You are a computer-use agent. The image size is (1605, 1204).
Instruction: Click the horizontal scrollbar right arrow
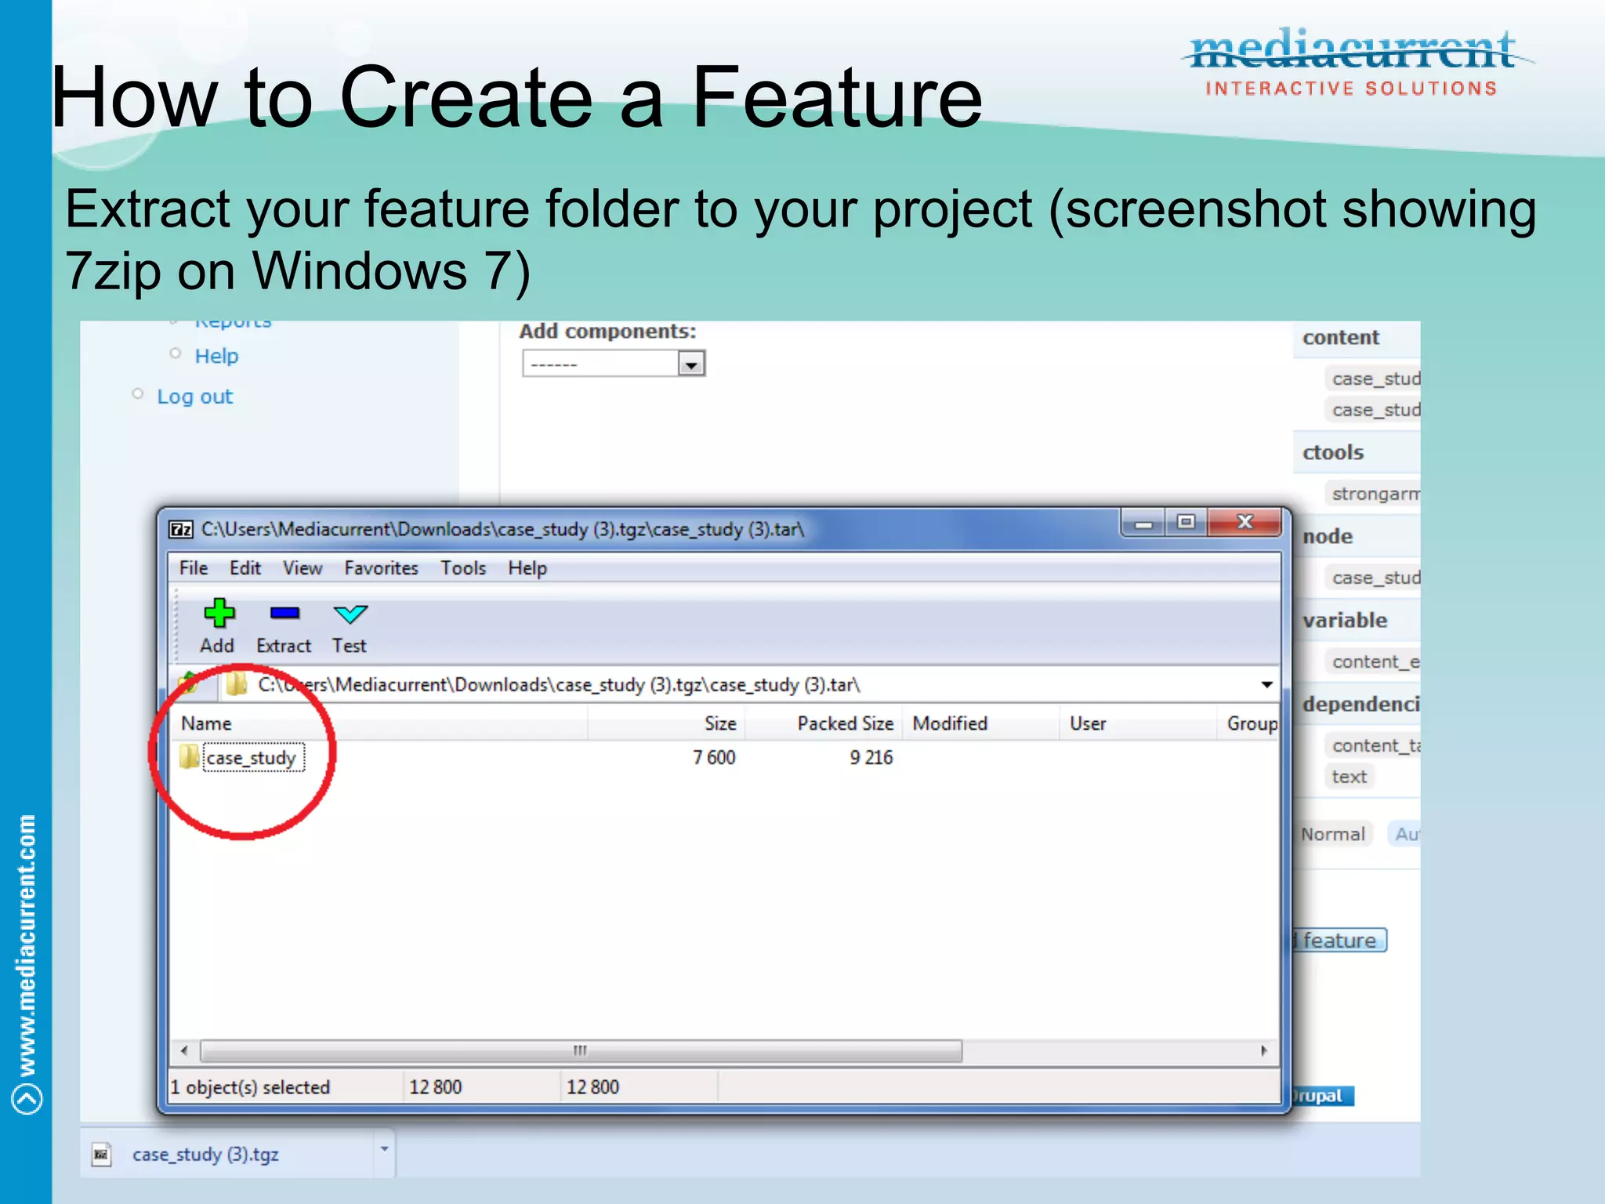point(1264,1050)
